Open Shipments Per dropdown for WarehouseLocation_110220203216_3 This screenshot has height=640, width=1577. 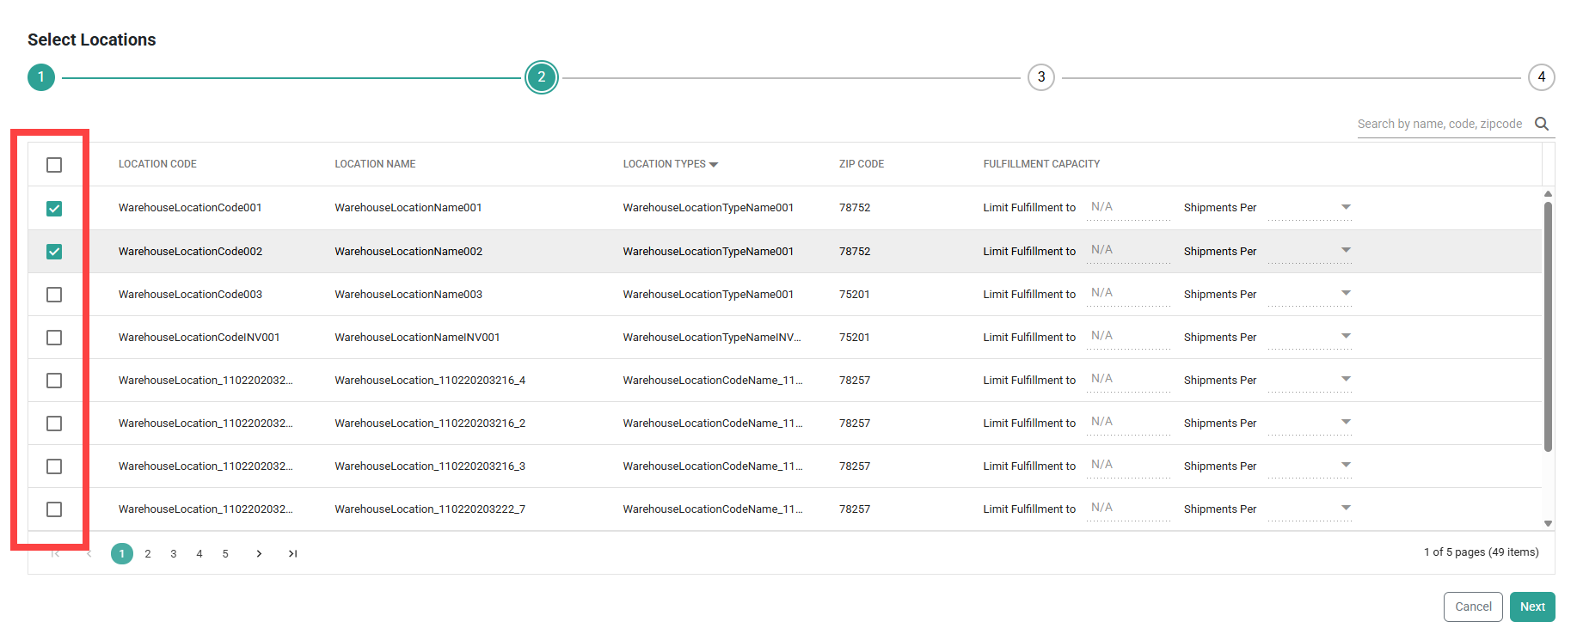[1310, 466]
